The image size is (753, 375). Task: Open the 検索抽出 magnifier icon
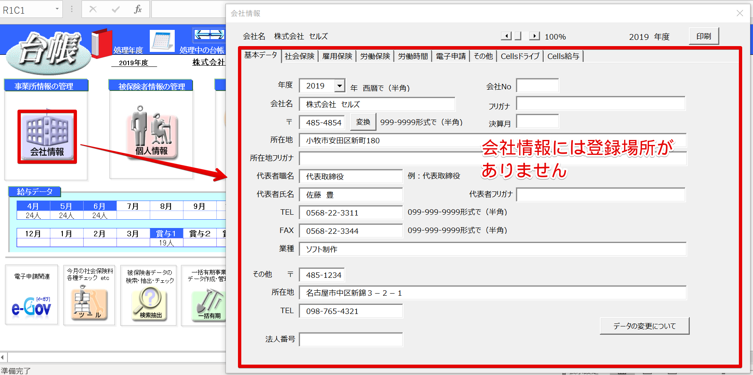click(150, 304)
